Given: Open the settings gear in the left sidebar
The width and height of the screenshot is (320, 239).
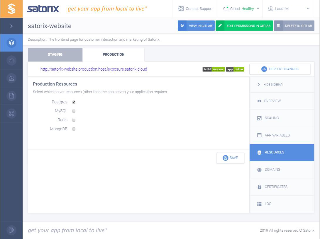Looking at the screenshot, I should point(11,113).
